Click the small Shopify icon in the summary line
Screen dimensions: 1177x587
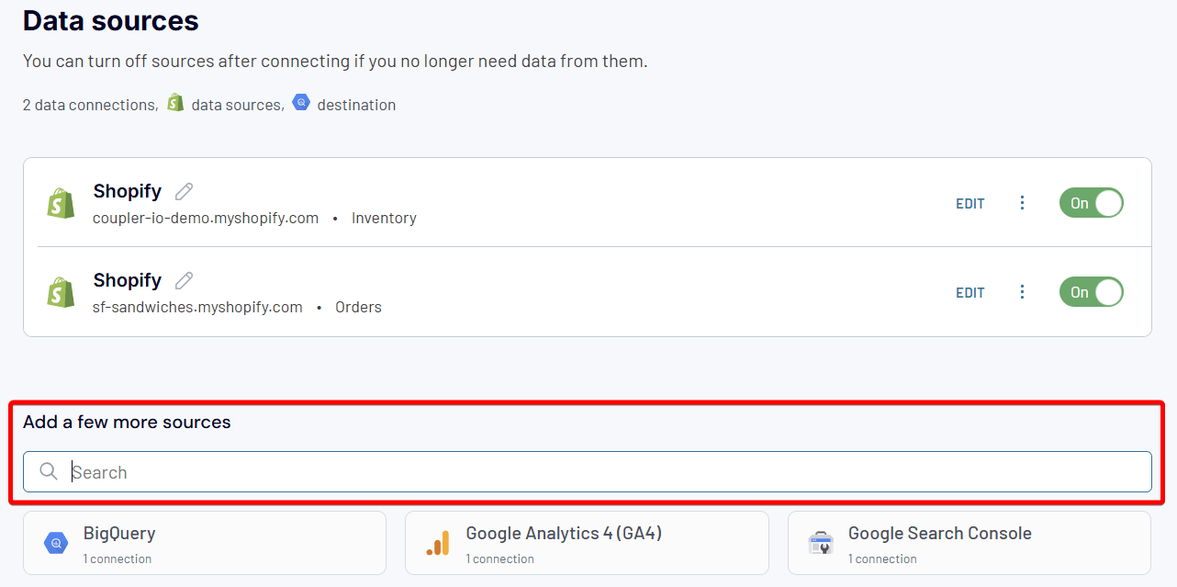pos(174,102)
